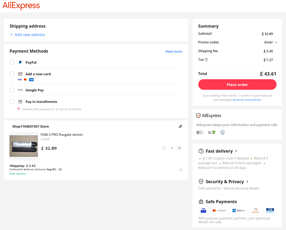Expand the Promo codes Enter dropdown
Screen dimensions: 286x230
pos(271,42)
